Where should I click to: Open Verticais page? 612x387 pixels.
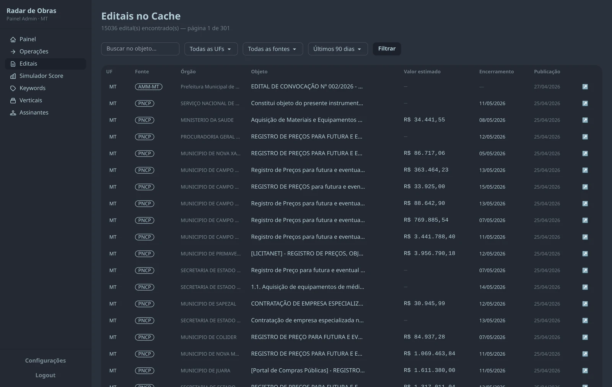(46, 100)
